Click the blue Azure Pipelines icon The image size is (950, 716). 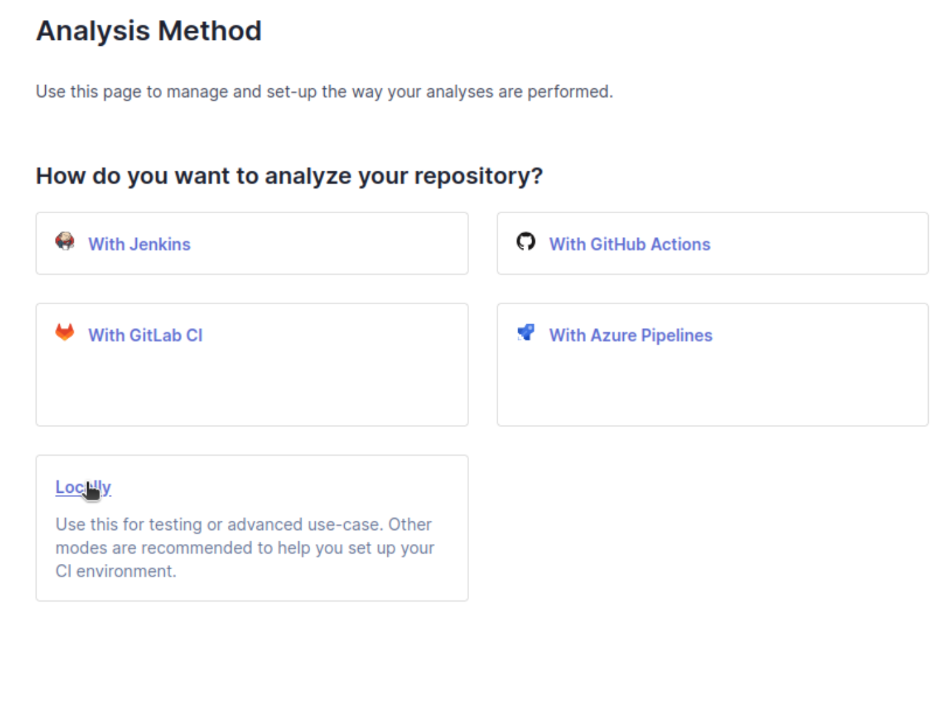tap(525, 332)
